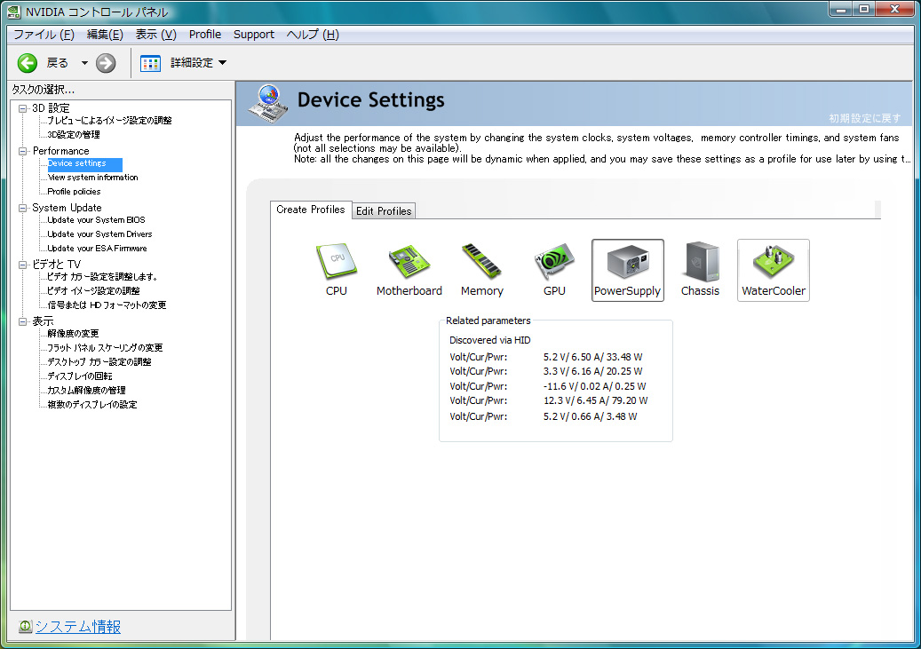Collapse the 表示 tree node
This screenshot has height=649, width=921.
point(22,321)
